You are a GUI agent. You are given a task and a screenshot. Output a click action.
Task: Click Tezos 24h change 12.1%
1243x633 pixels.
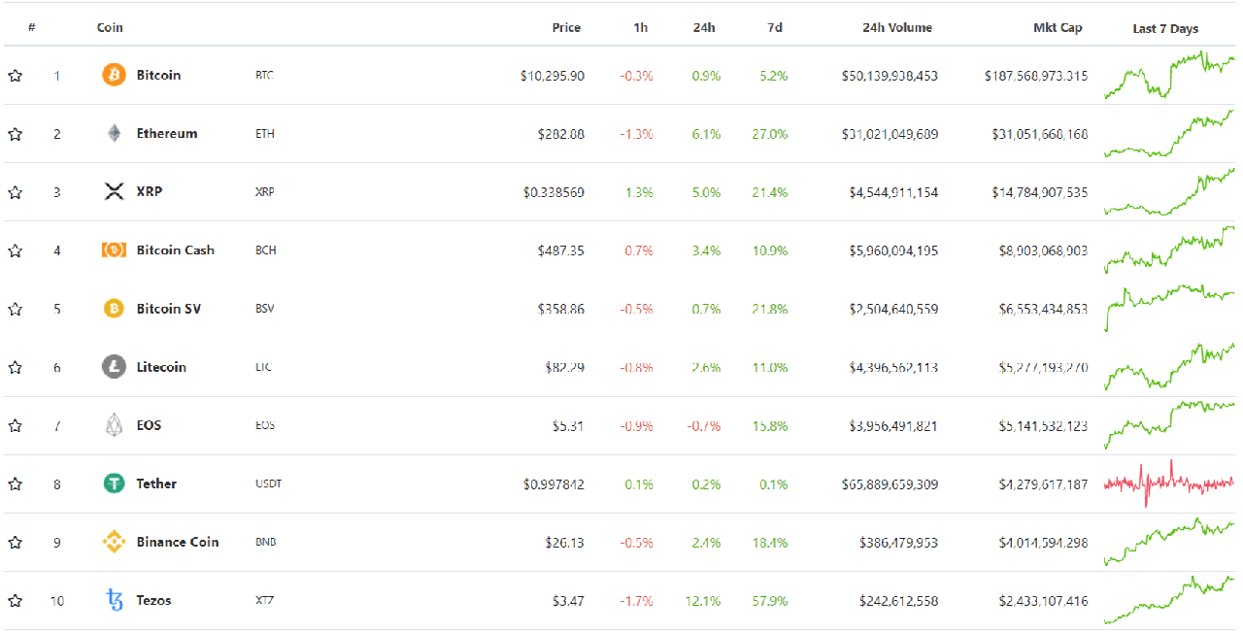click(703, 601)
